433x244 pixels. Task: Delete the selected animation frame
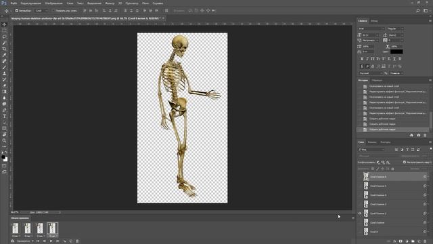(x=77, y=241)
